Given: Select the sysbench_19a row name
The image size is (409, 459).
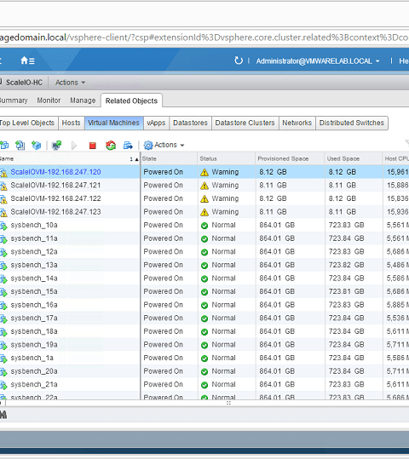Looking at the screenshot, I should [x=34, y=345].
